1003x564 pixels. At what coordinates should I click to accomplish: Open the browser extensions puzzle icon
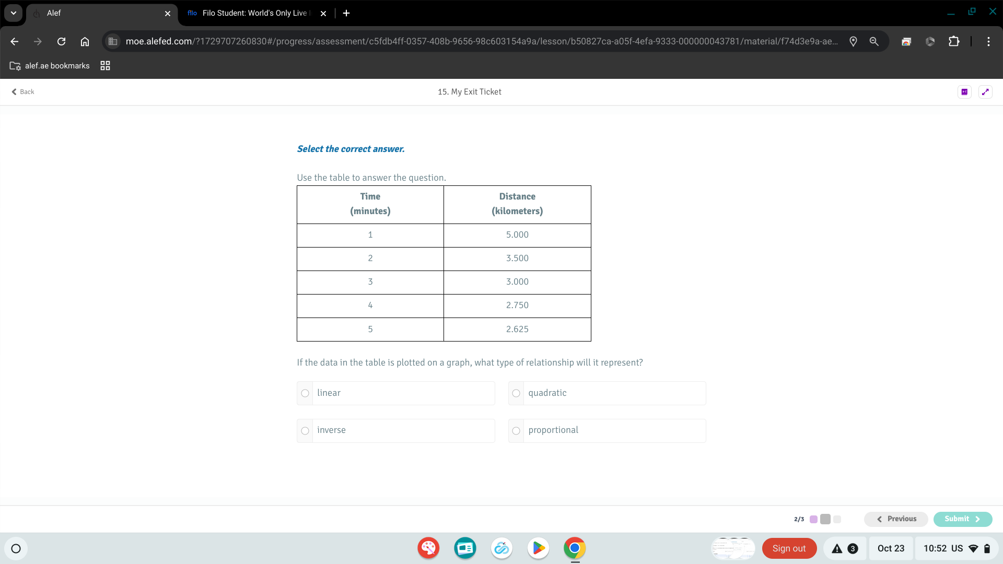954,41
